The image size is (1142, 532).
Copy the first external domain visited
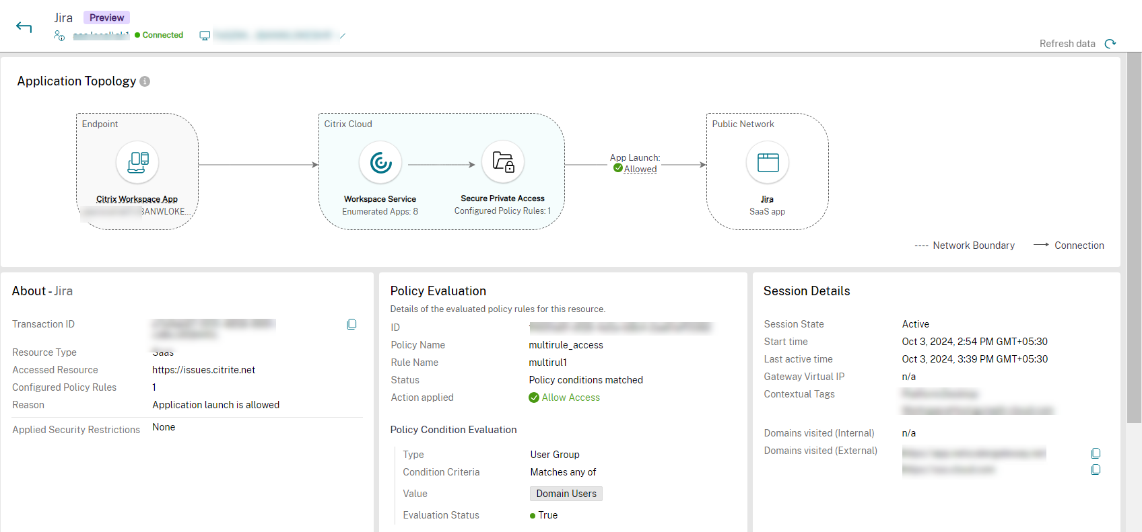(x=1096, y=453)
